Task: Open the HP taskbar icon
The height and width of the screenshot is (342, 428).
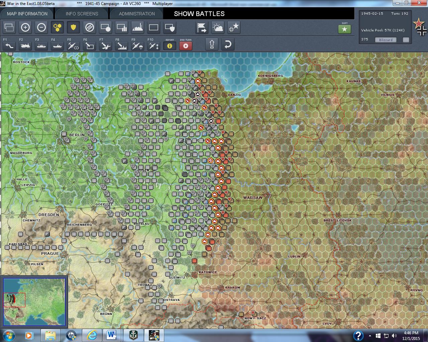Action: click(71, 335)
